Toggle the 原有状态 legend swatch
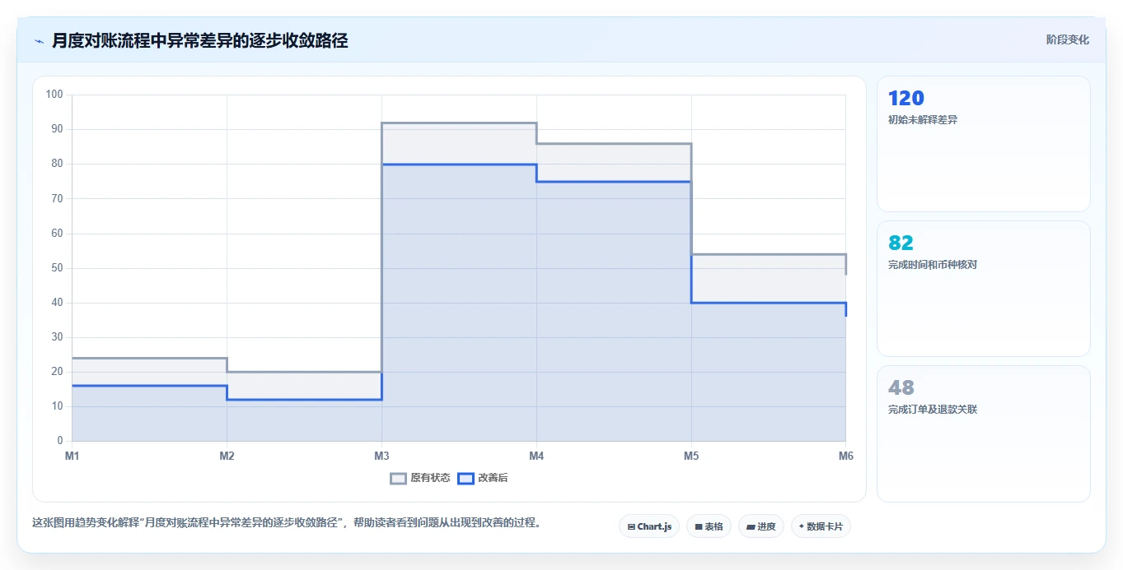 (398, 478)
